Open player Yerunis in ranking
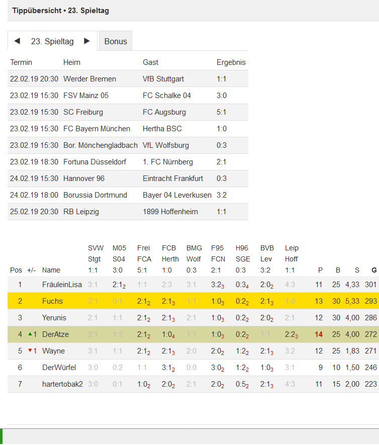The width and height of the screenshot is (379, 445). (54, 318)
